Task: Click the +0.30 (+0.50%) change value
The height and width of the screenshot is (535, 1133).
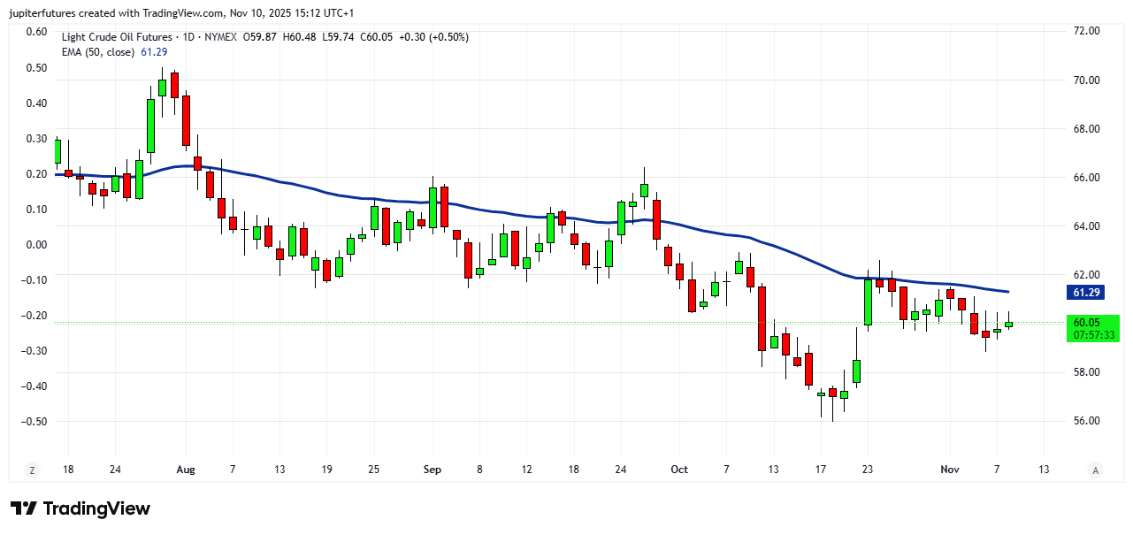Action: tap(433, 37)
